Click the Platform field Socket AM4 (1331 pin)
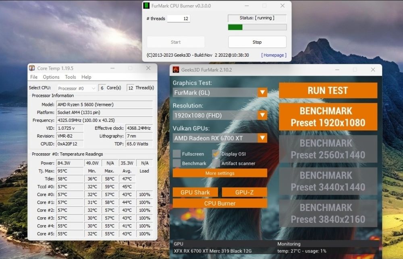 click(104, 112)
